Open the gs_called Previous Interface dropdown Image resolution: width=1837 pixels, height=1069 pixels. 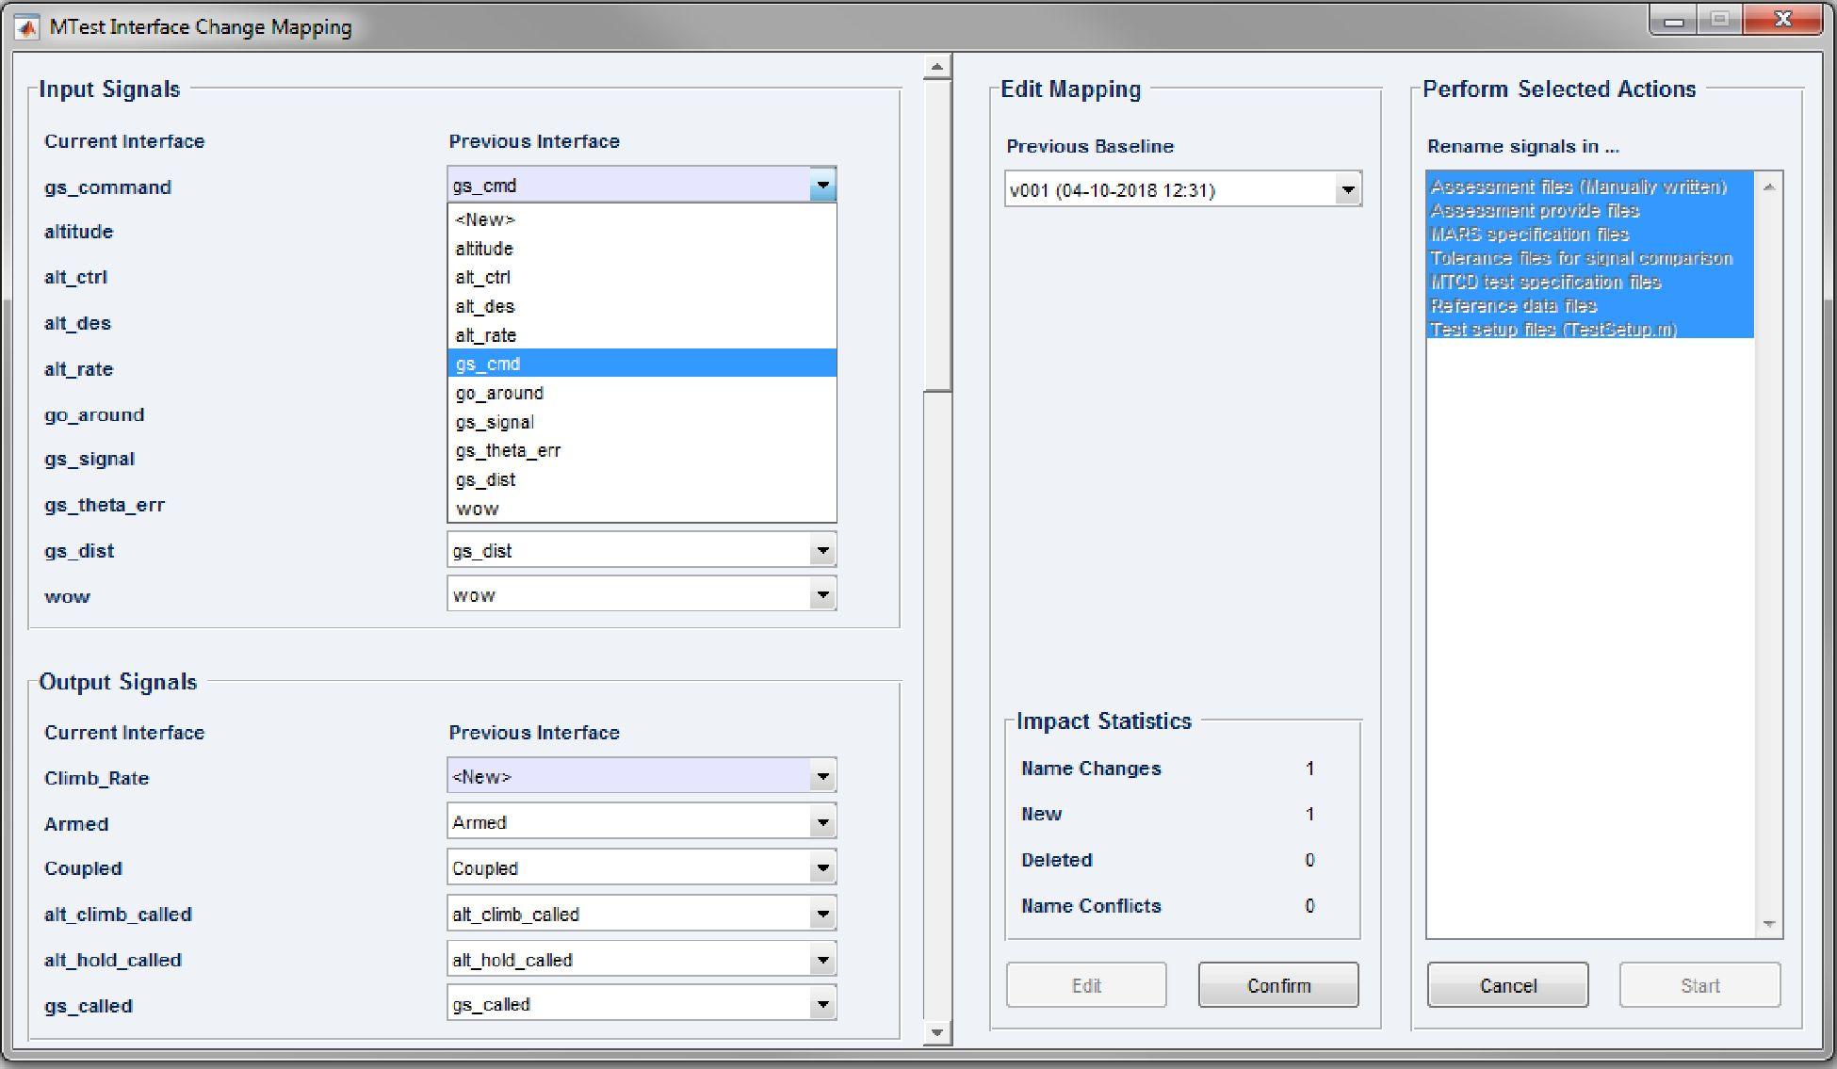[x=822, y=1003]
